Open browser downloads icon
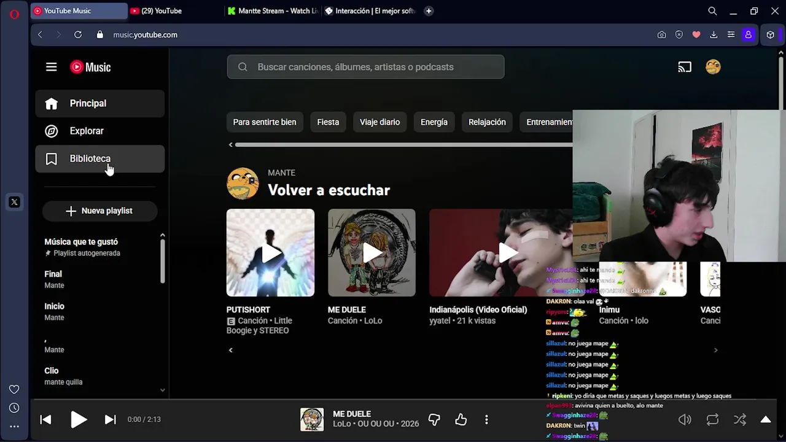 (714, 35)
